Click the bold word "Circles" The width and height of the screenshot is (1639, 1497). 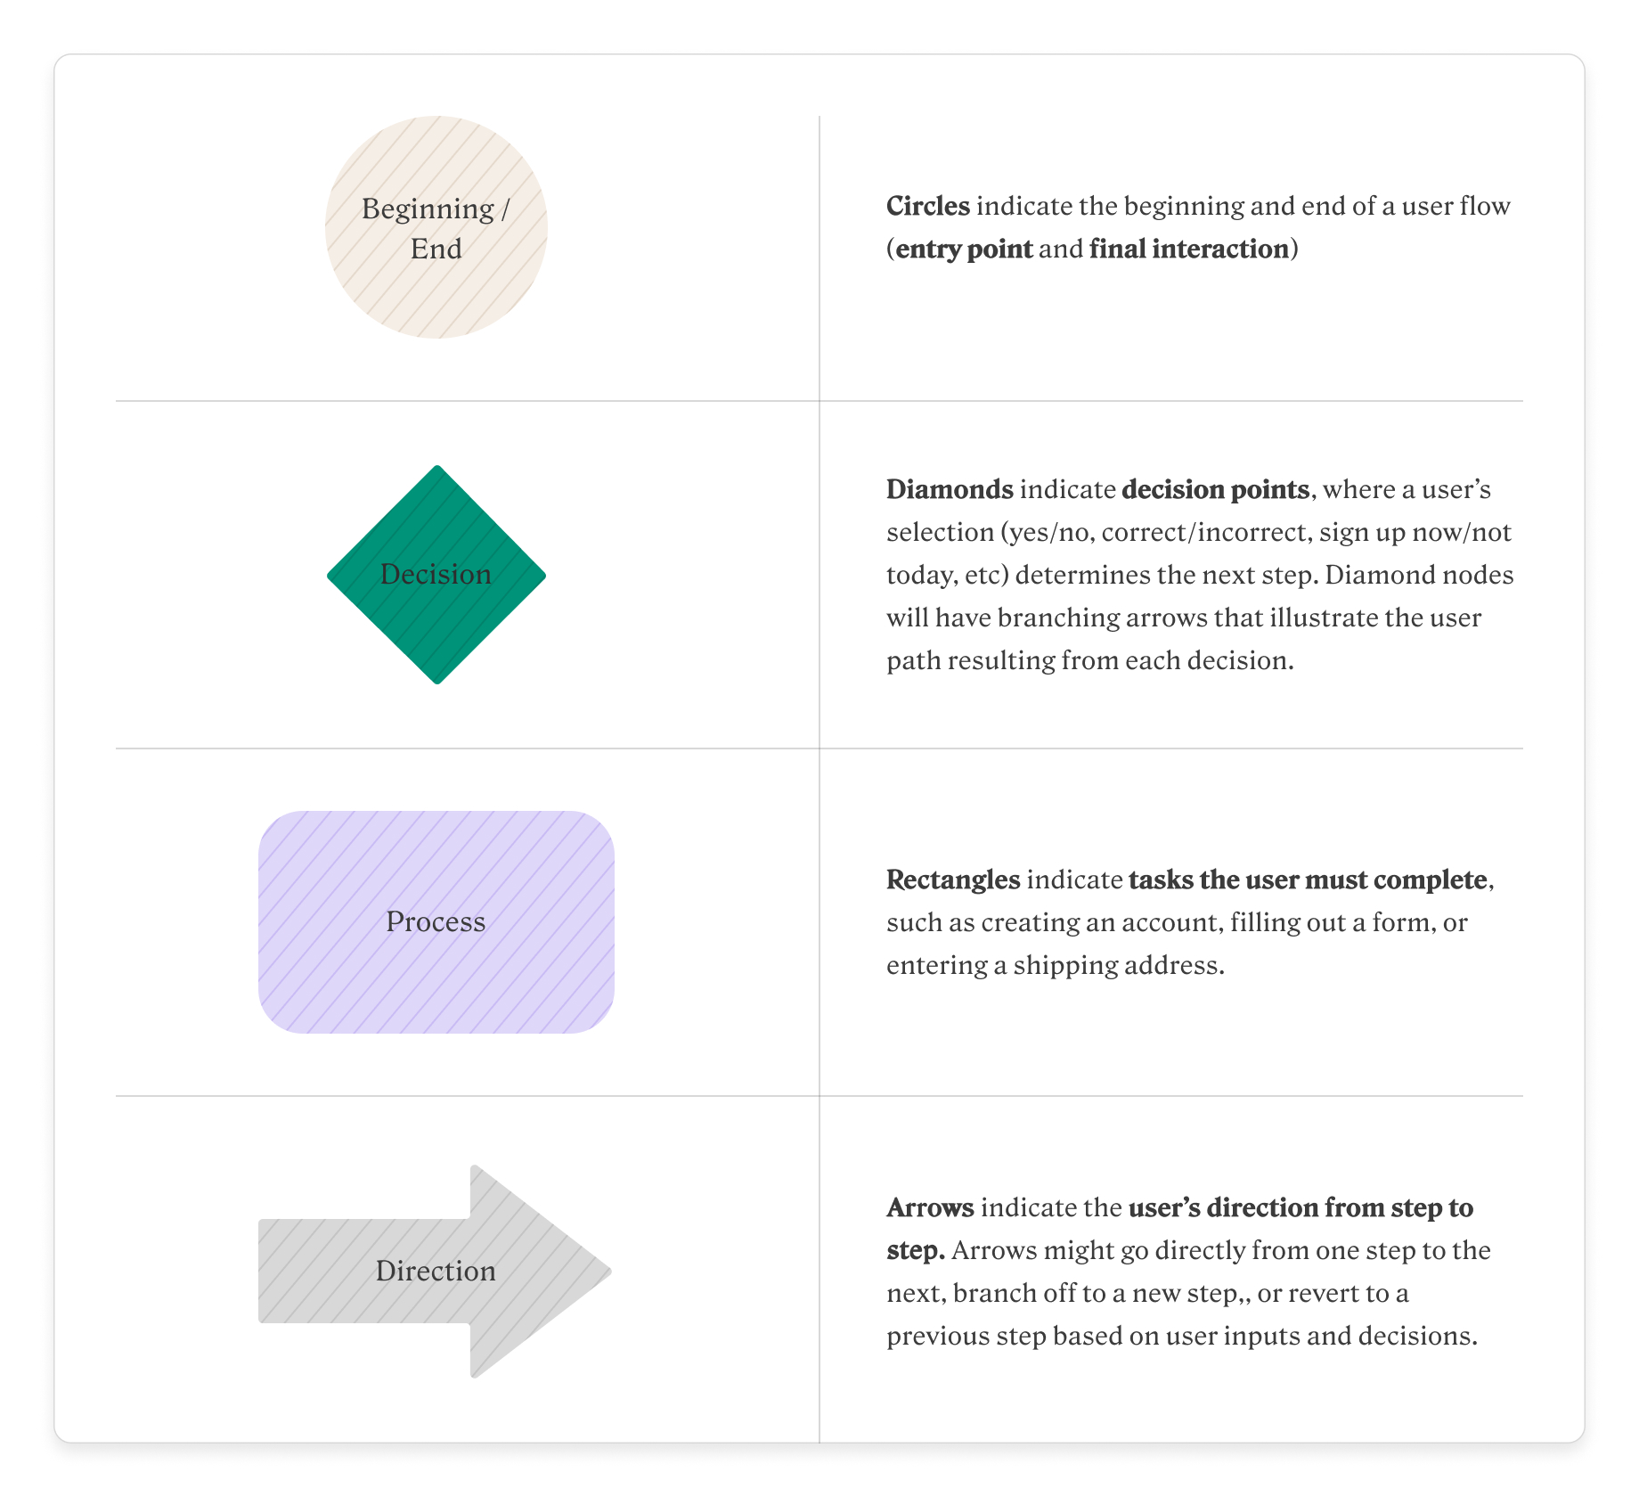tap(927, 206)
